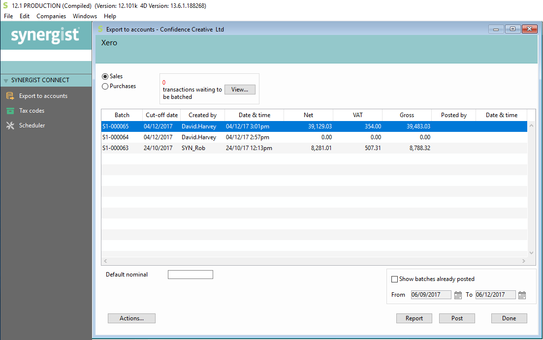Open the From date calendar picker
This screenshot has width=543, height=340.
click(x=458, y=295)
